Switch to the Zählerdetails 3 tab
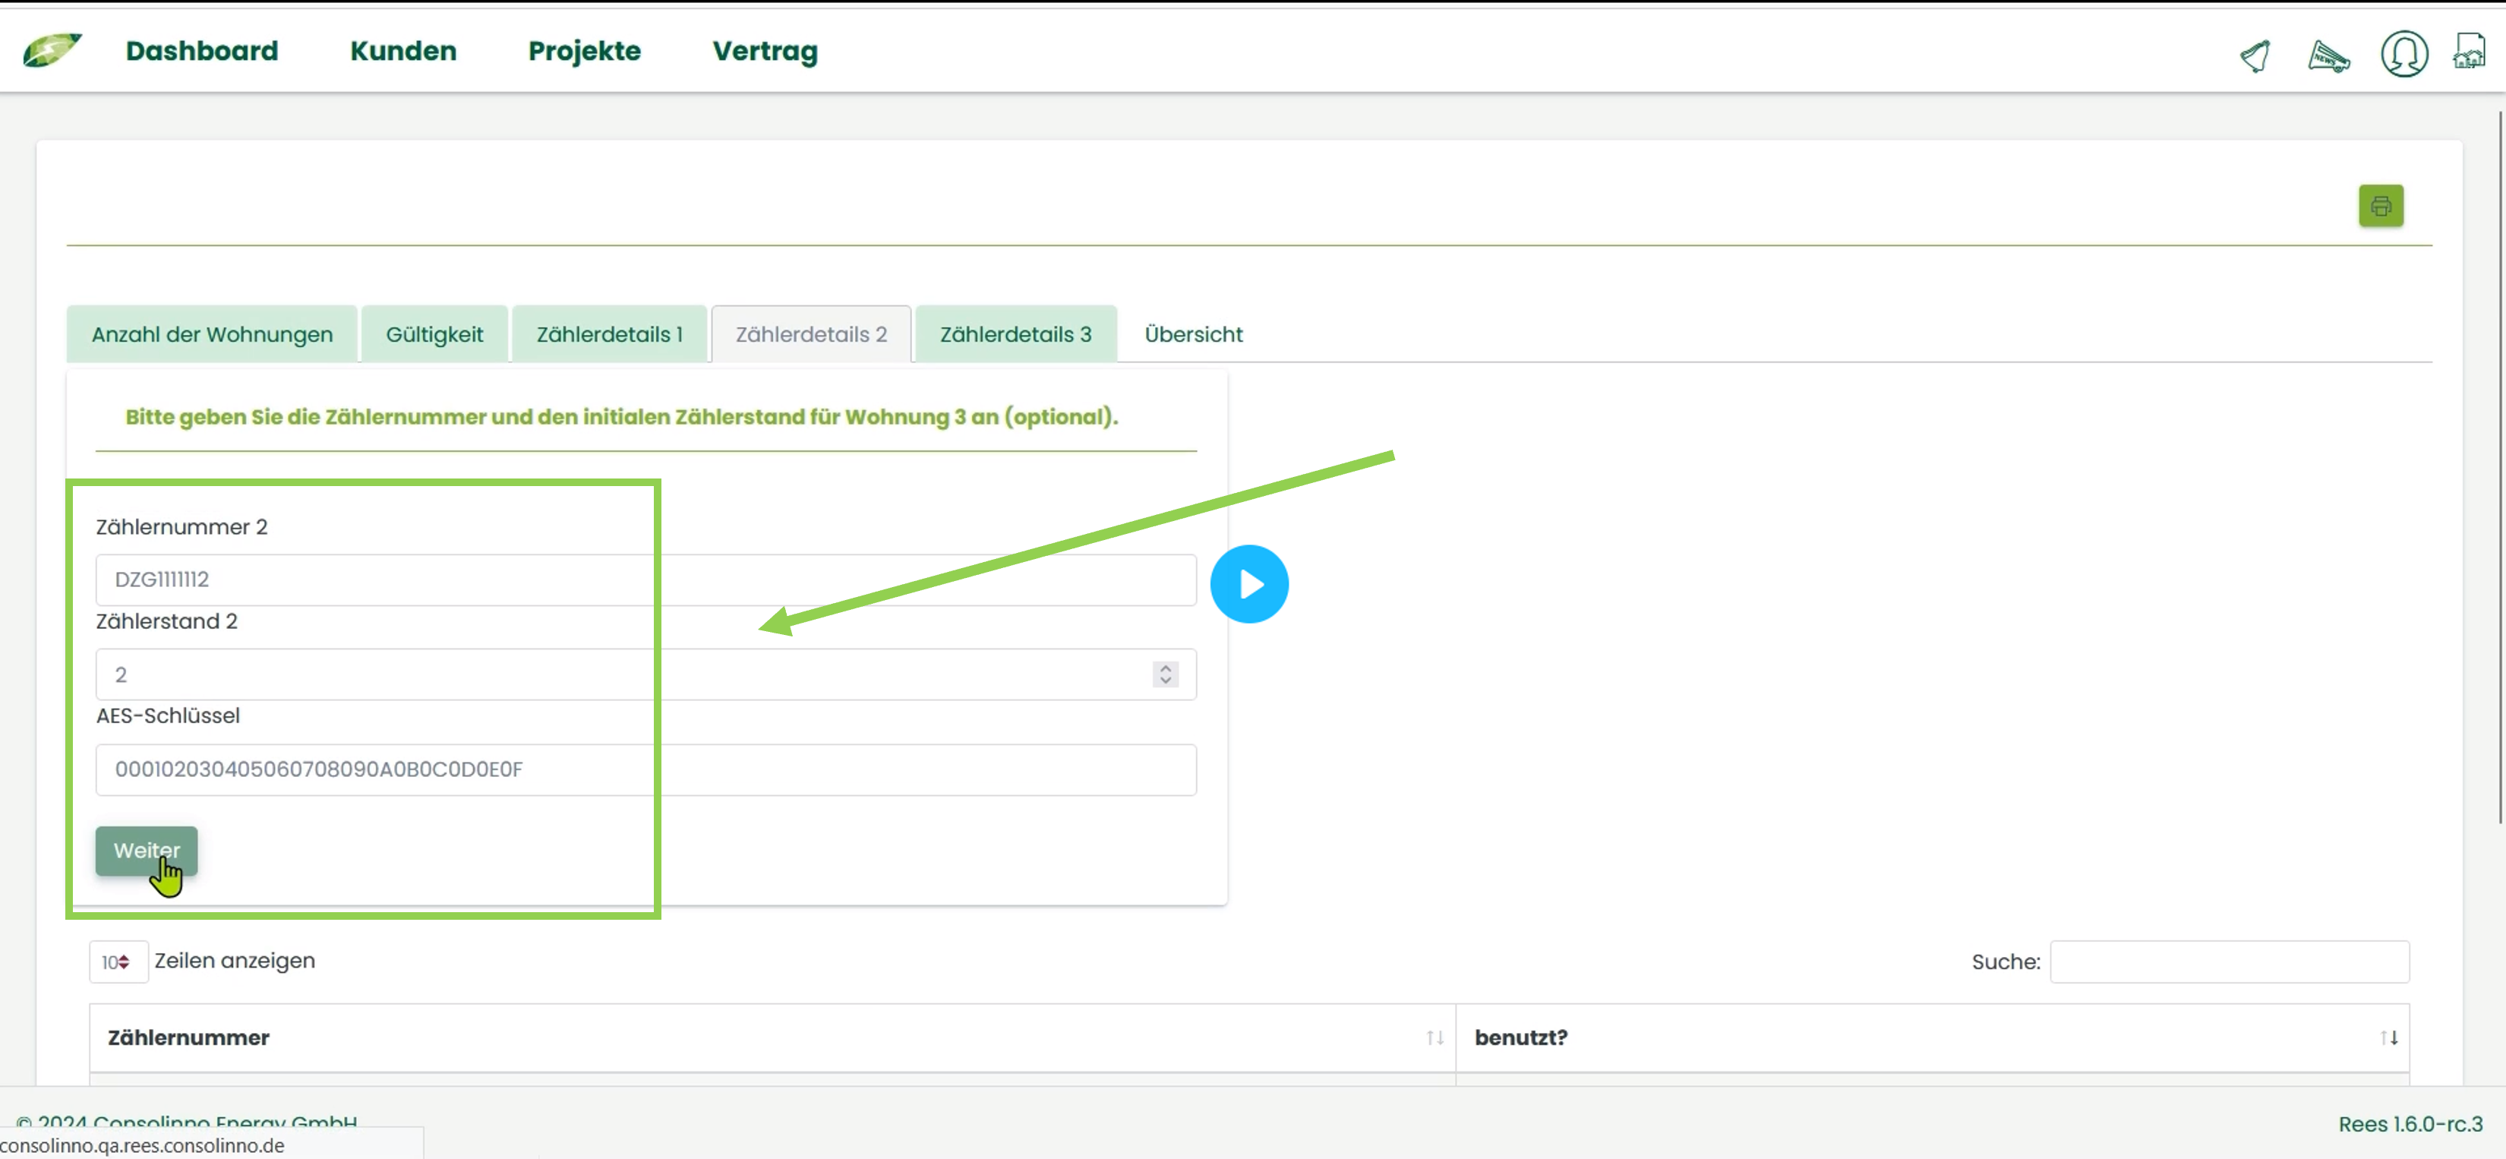This screenshot has height=1159, width=2506. coord(1015,333)
